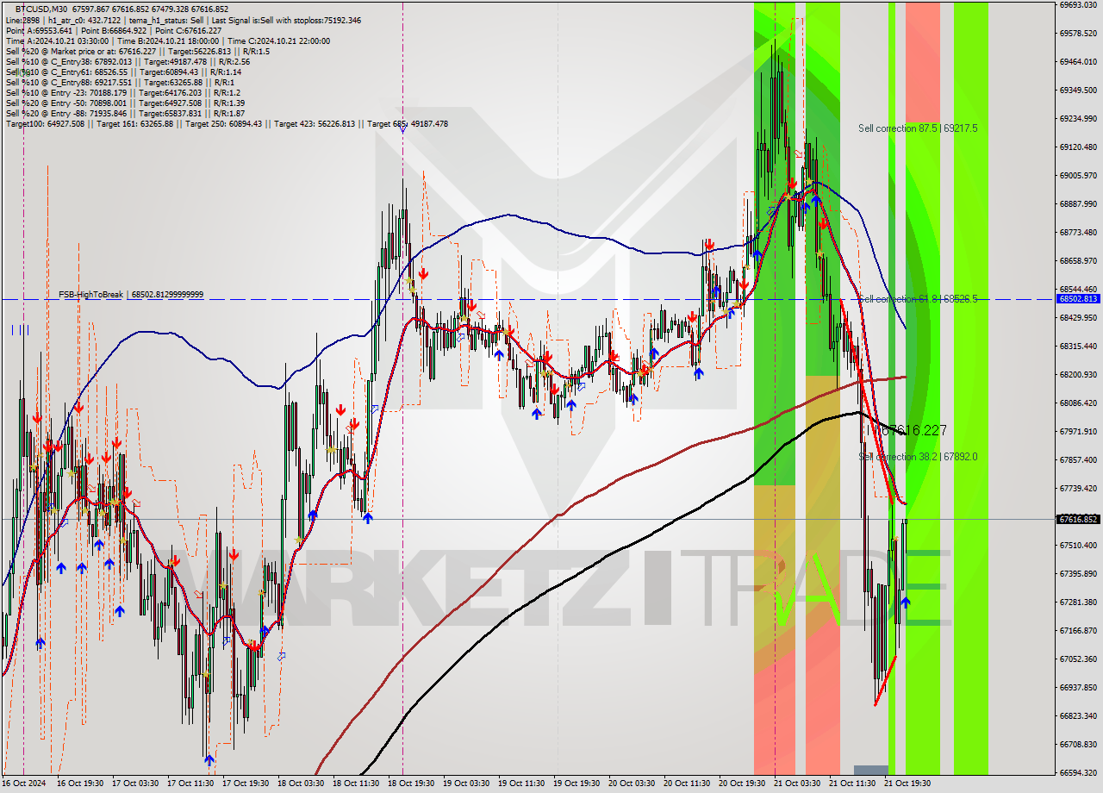Click price axis value 68773.480
The height and width of the screenshot is (793, 1103).
(1077, 232)
